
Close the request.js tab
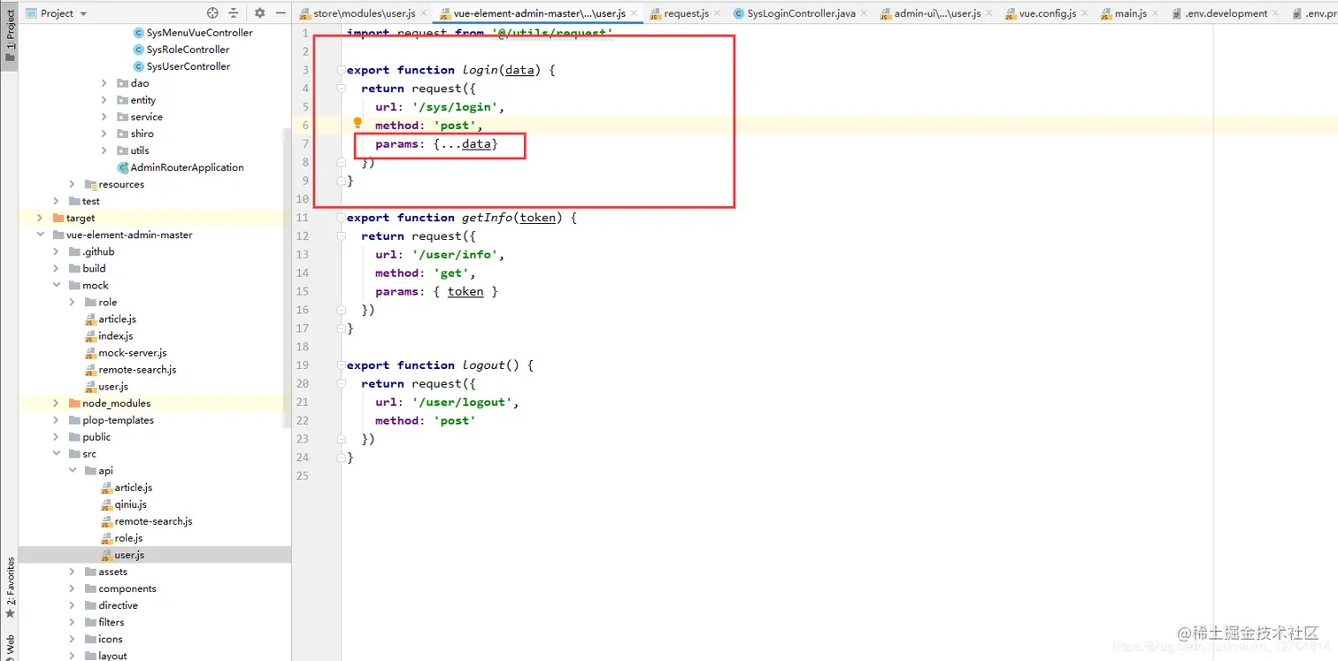click(718, 13)
